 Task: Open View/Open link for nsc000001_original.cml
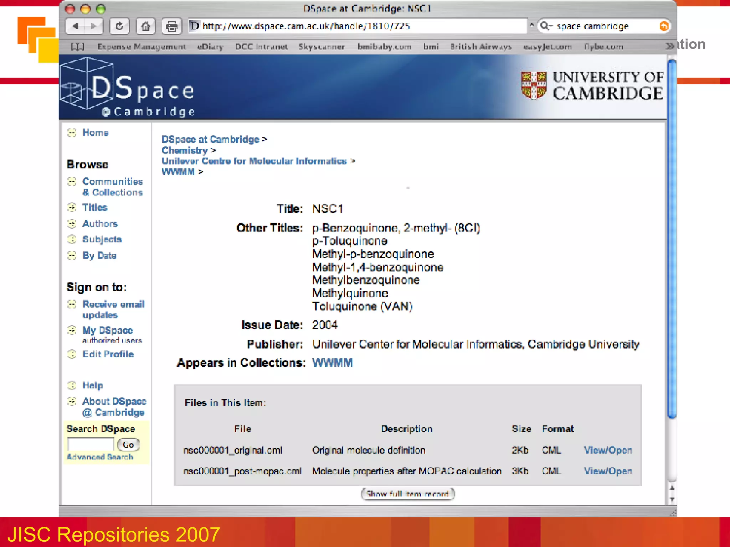pos(607,450)
